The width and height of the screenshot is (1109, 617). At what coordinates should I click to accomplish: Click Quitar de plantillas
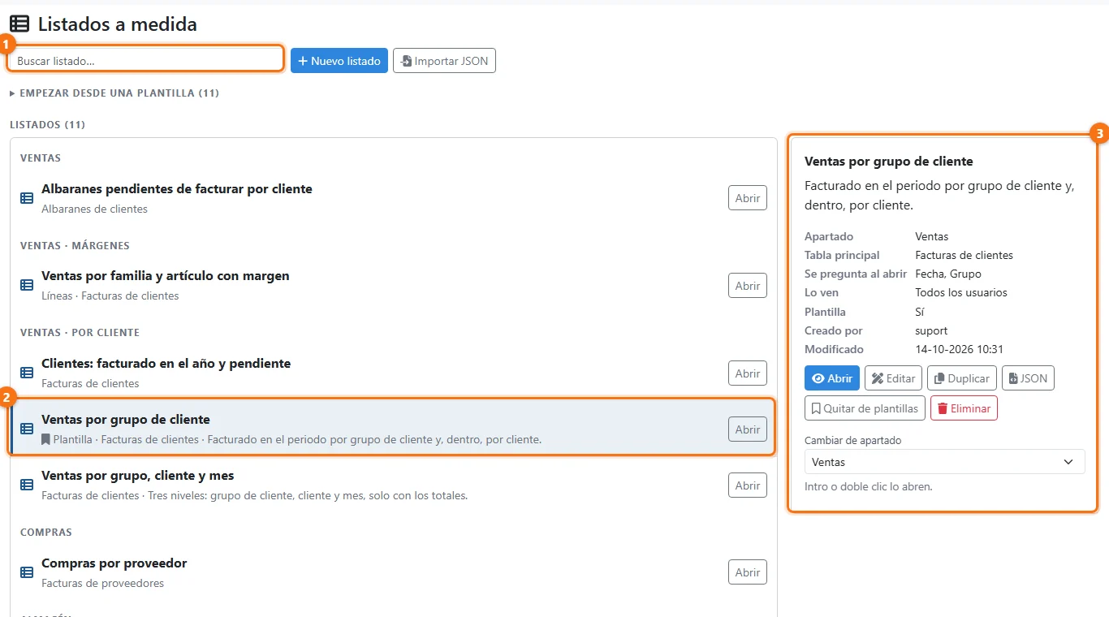[865, 408]
